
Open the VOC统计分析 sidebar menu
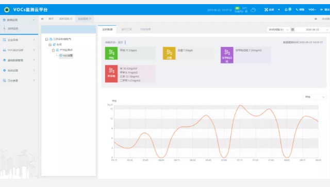[19, 50]
